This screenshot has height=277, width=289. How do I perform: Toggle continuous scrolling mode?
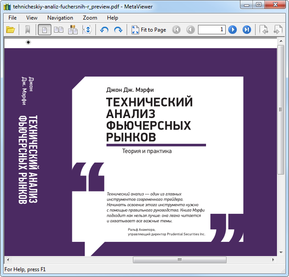point(87,30)
